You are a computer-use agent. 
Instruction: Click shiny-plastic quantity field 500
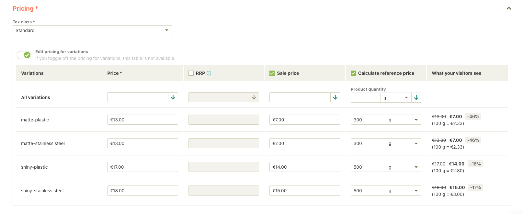(x=368, y=167)
